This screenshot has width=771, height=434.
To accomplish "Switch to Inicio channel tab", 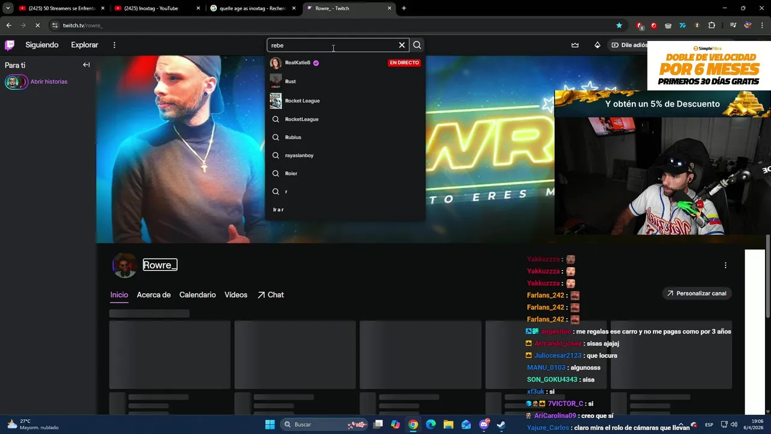I will coord(119,295).
